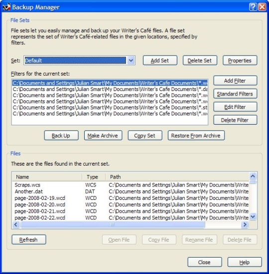Click the Open File button

pos(119,240)
